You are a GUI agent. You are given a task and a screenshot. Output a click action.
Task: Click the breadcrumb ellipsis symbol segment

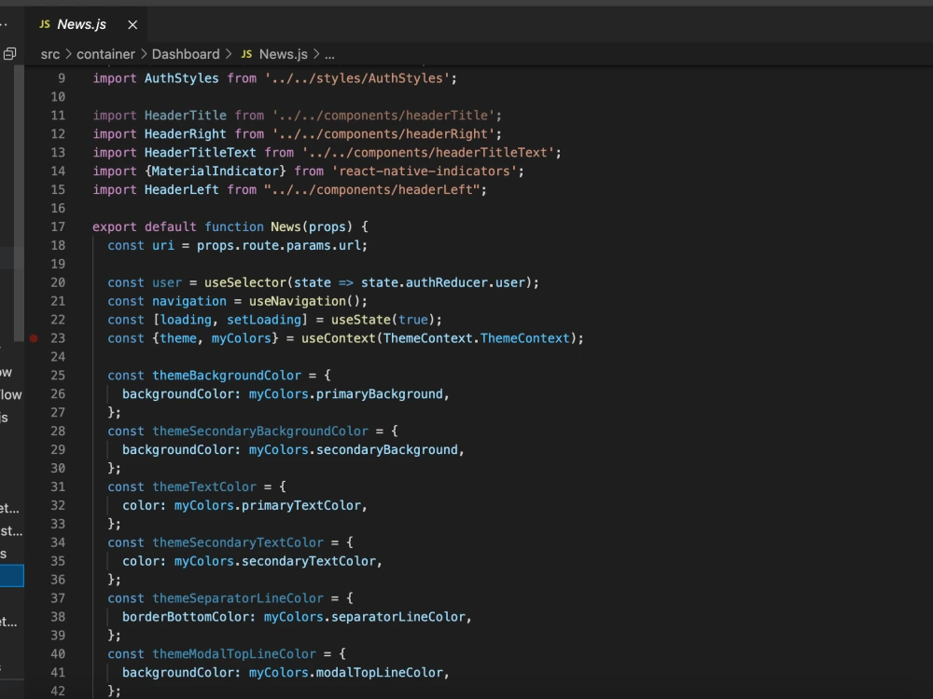pos(329,54)
